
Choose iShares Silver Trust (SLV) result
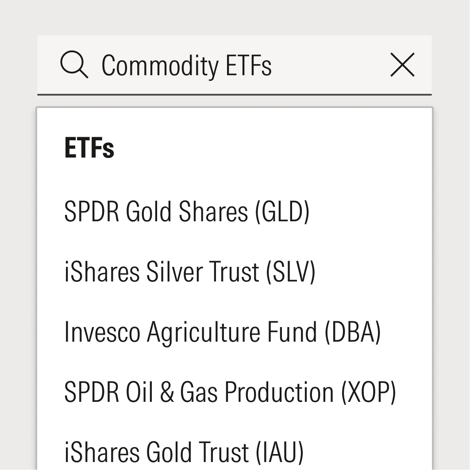pyautogui.click(x=189, y=272)
